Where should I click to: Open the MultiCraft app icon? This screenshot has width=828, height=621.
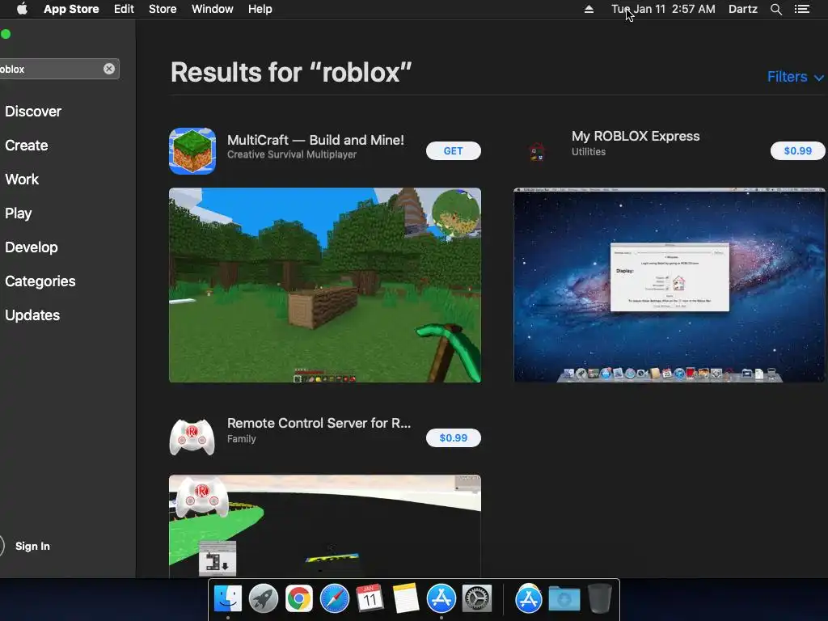coord(192,151)
